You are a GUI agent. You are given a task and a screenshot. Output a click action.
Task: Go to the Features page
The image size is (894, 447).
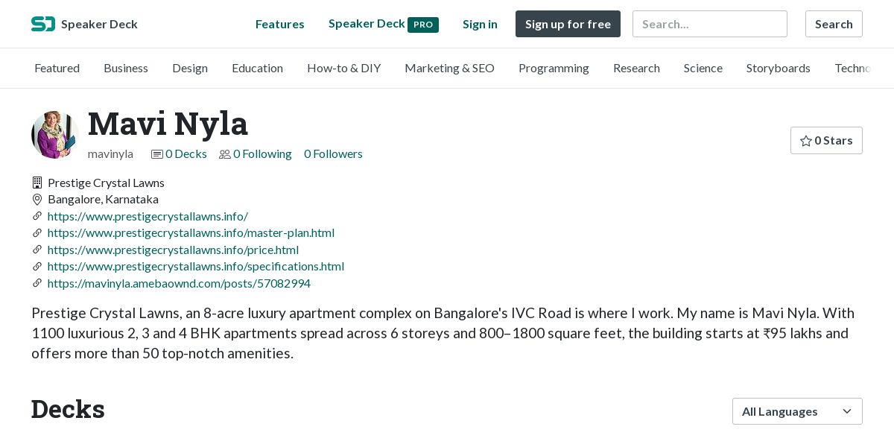click(x=279, y=24)
